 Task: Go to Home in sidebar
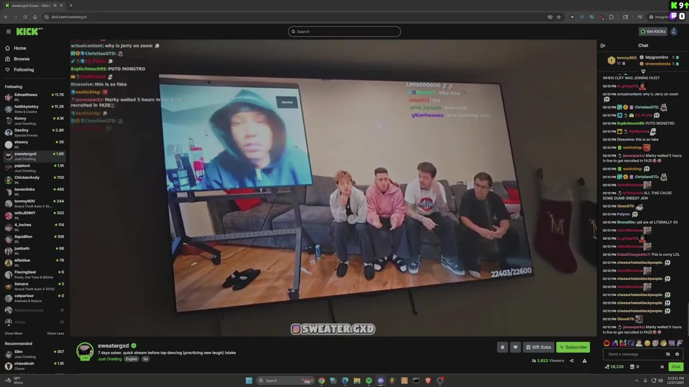tap(34, 48)
